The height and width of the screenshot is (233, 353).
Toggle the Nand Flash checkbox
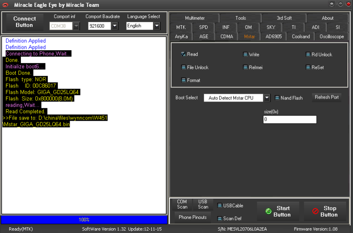277,98
